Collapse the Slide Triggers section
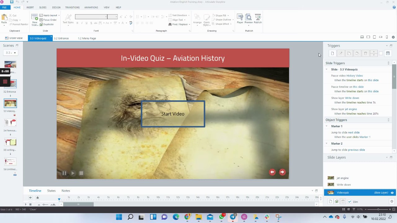 click(x=388, y=63)
